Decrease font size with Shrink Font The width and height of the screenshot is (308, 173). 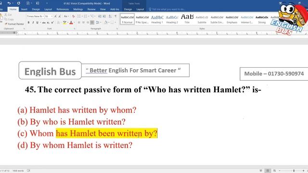pos(60,16)
